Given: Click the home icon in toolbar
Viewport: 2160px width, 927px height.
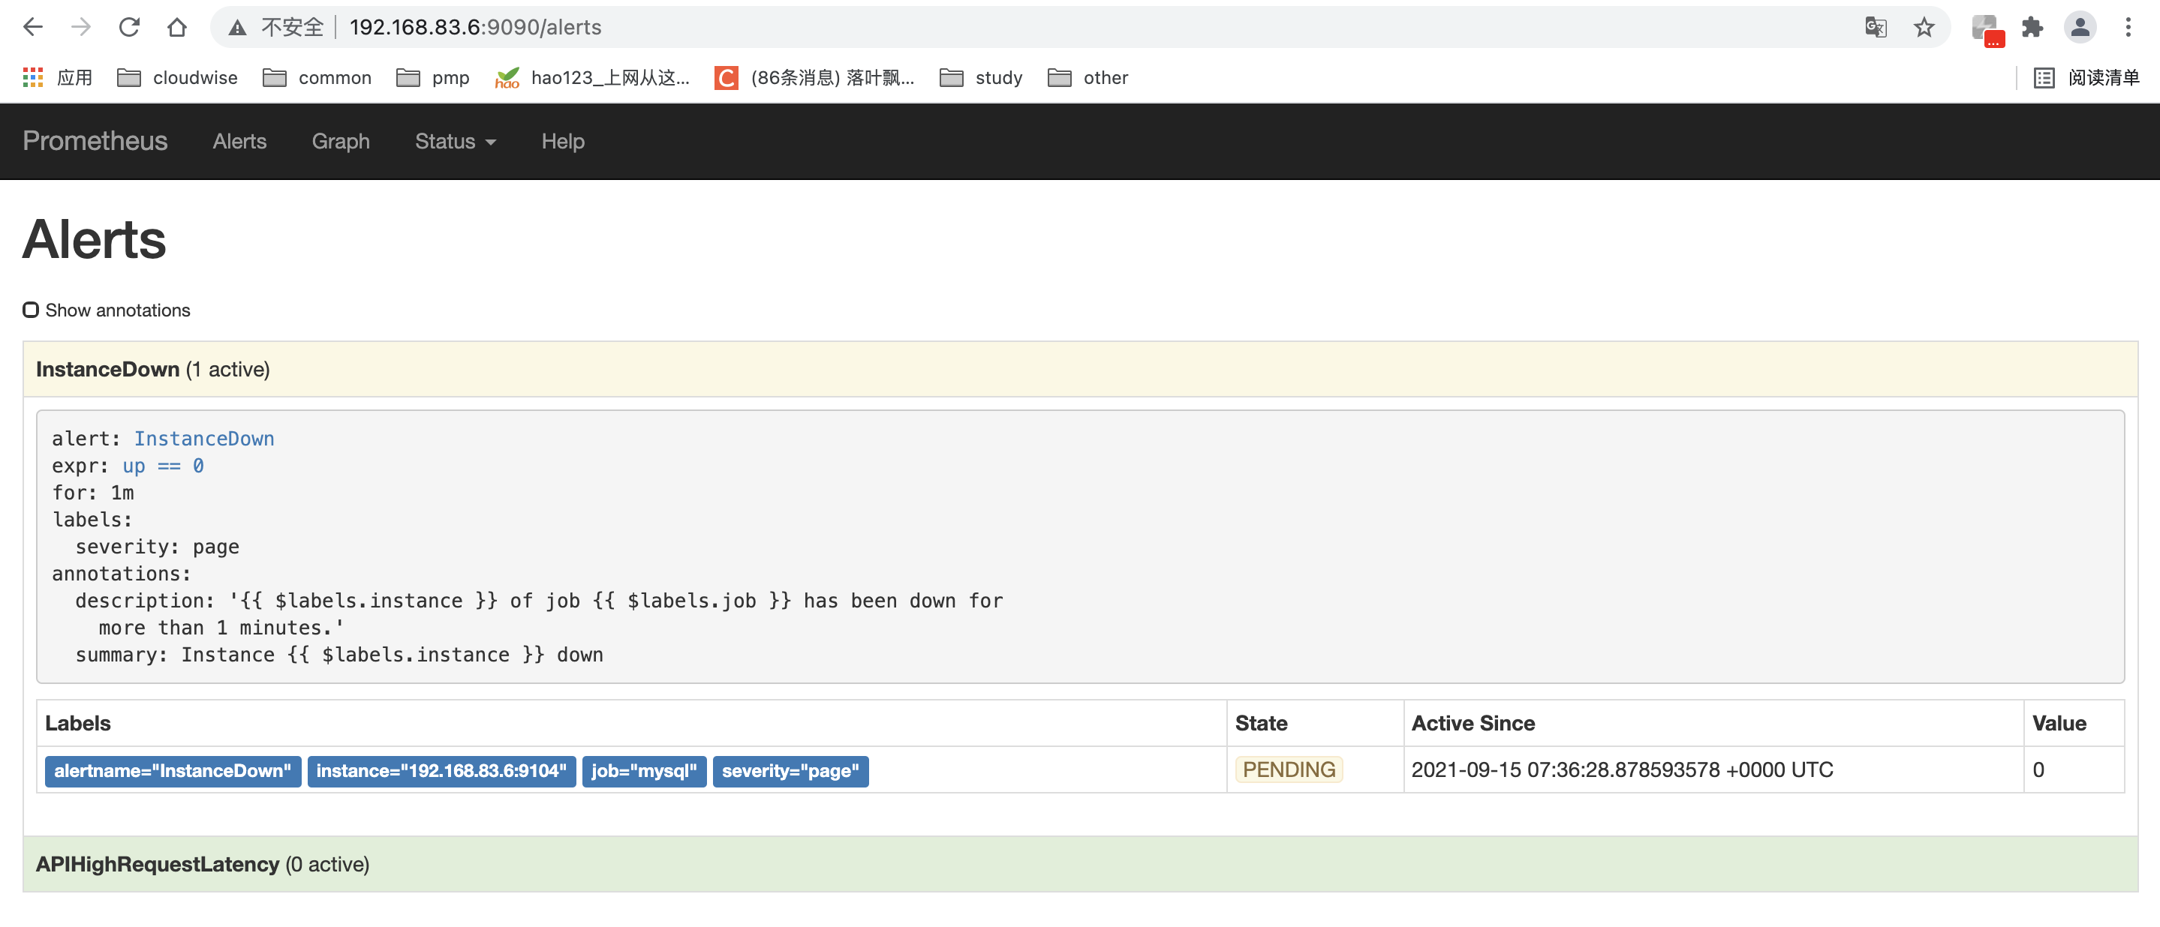Looking at the screenshot, I should point(176,27).
